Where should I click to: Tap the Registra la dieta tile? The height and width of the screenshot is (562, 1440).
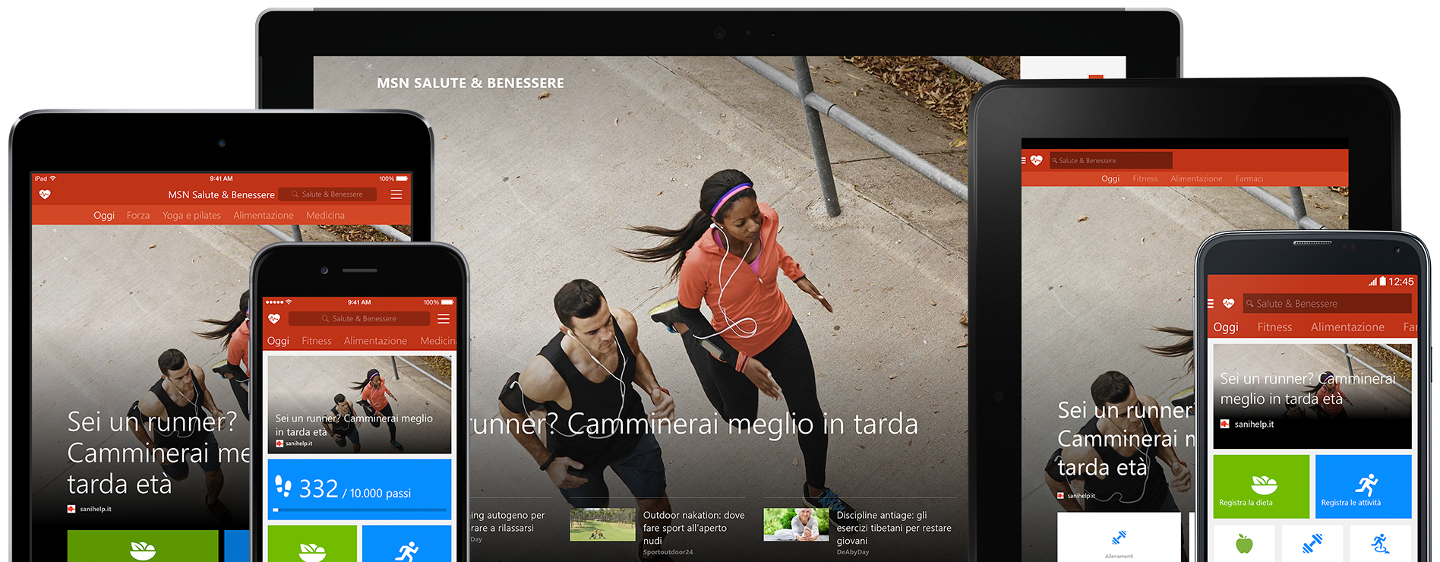tap(1262, 487)
